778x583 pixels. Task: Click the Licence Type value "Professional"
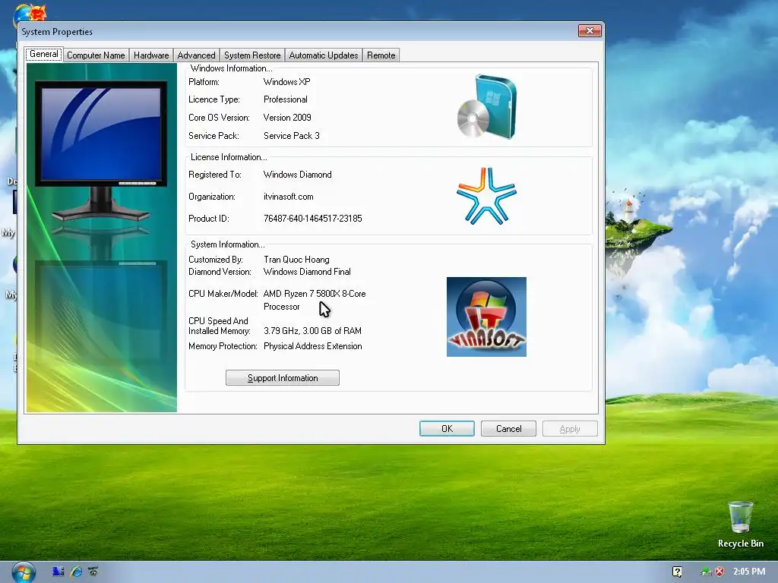pyautogui.click(x=286, y=99)
